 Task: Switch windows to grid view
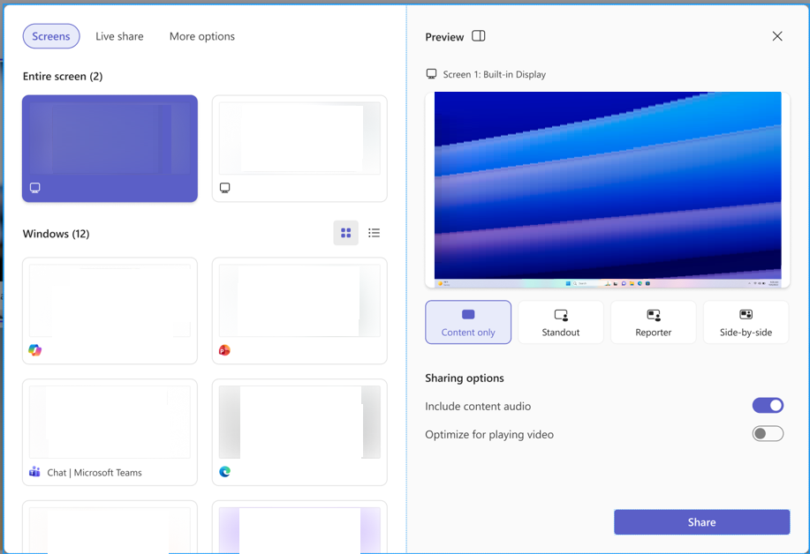(346, 233)
